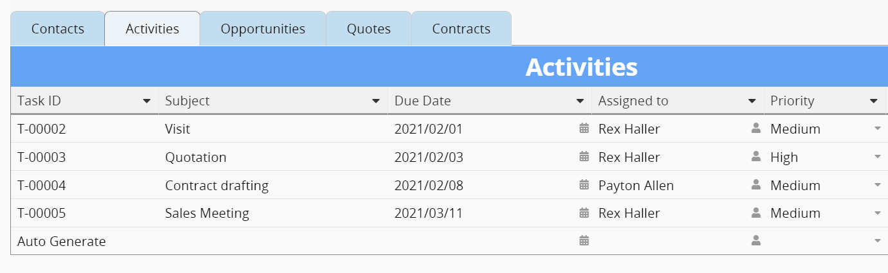Switch to the Opportunities tab
The image size is (888, 273).
pos(263,29)
